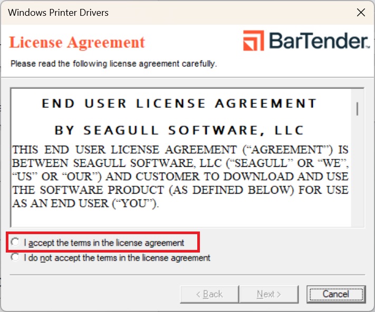This screenshot has width=375, height=312.
Task: Click the Next button
Action: 268,294
